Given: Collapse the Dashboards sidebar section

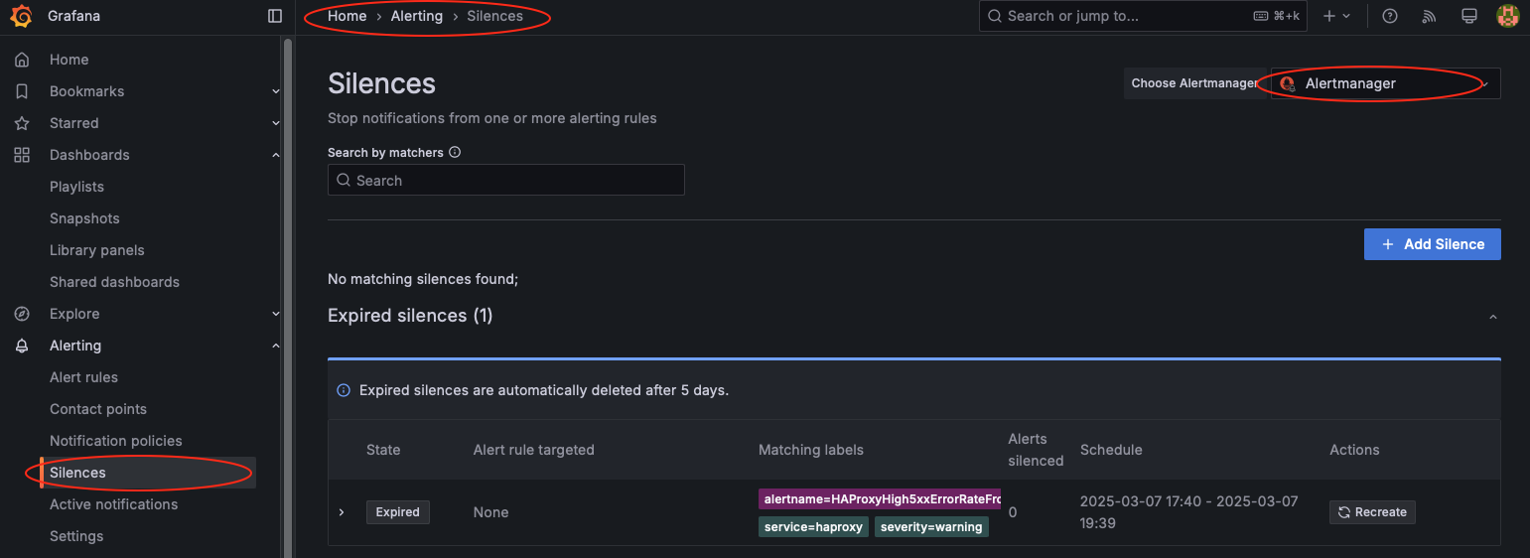Looking at the screenshot, I should click(x=276, y=155).
